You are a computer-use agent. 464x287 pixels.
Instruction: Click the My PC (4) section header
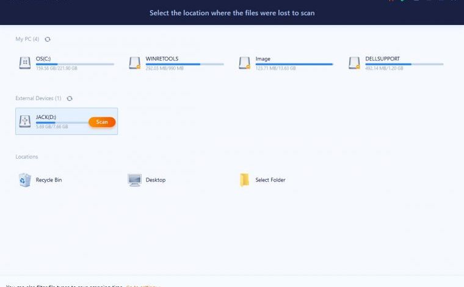coord(27,39)
